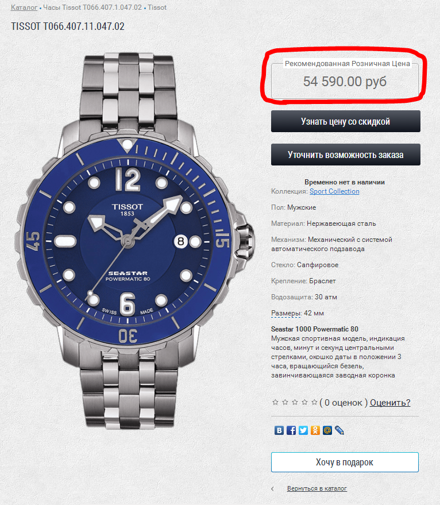
Task: Click the Mail.ru share icon
Action: pos(327,430)
